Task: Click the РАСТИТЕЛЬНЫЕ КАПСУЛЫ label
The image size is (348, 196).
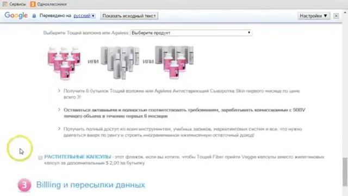Action: click(x=78, y=157)
